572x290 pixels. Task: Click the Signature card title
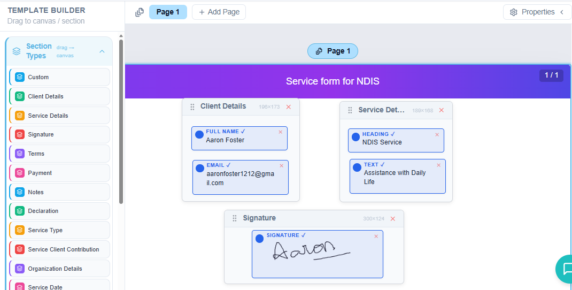coord(259,218)
